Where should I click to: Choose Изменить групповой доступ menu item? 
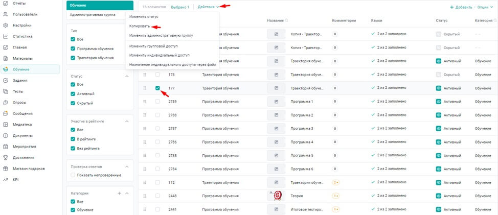coord(153,46)
